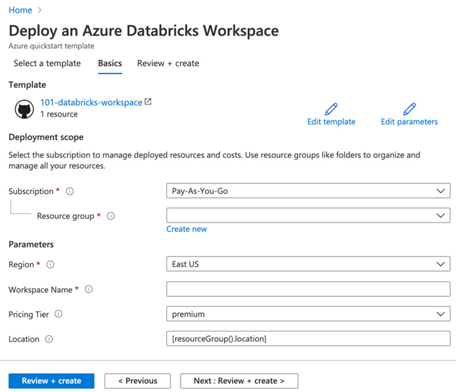This screenshot has height=392, width=456.
Task: Open external link icon beside 101-databricks-workspace
Action: 148,102
